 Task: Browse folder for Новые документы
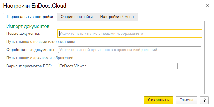[198, 34]
